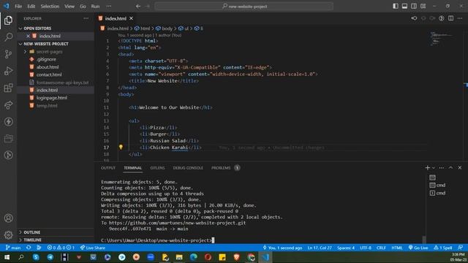Open the Selection menu
Screen dimensions: 468x263
point(50,7)
